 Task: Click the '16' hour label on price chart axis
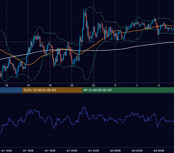tap(28, 85)
